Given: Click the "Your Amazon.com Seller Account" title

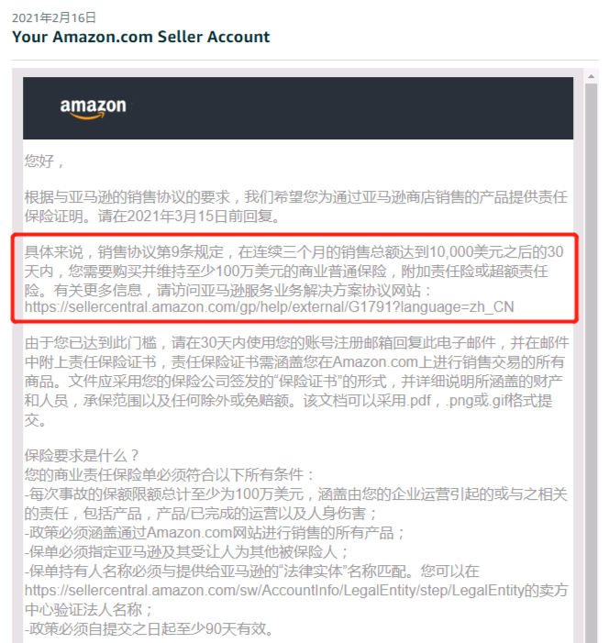Looking at the screenshot, I should 140,37.
